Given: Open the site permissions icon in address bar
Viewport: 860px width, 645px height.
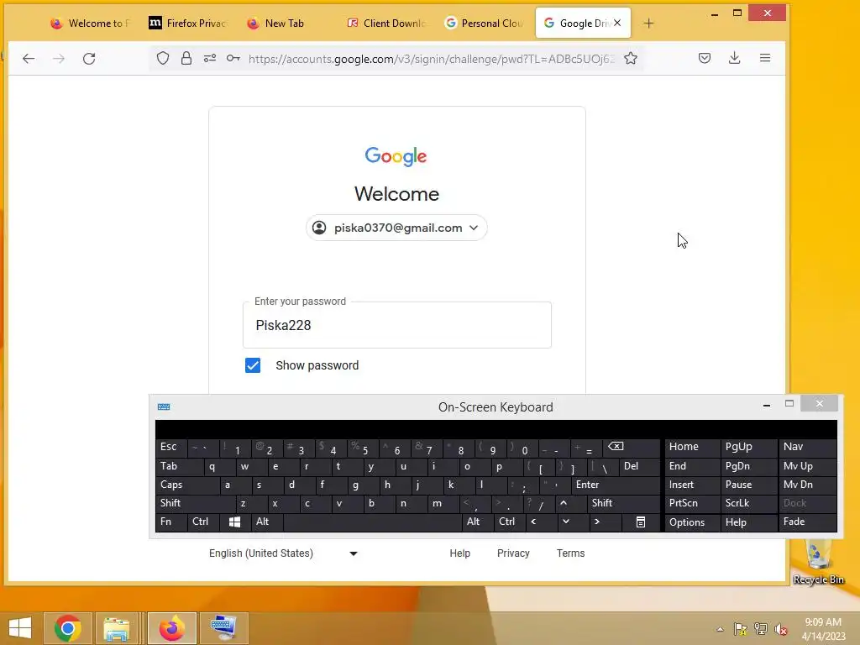Looking at the screenshot, I should pyautogui.click(x=209, y=58).
